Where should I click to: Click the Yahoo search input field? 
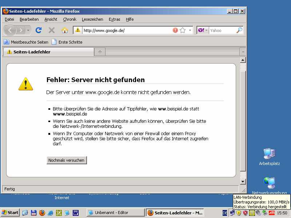223,31
